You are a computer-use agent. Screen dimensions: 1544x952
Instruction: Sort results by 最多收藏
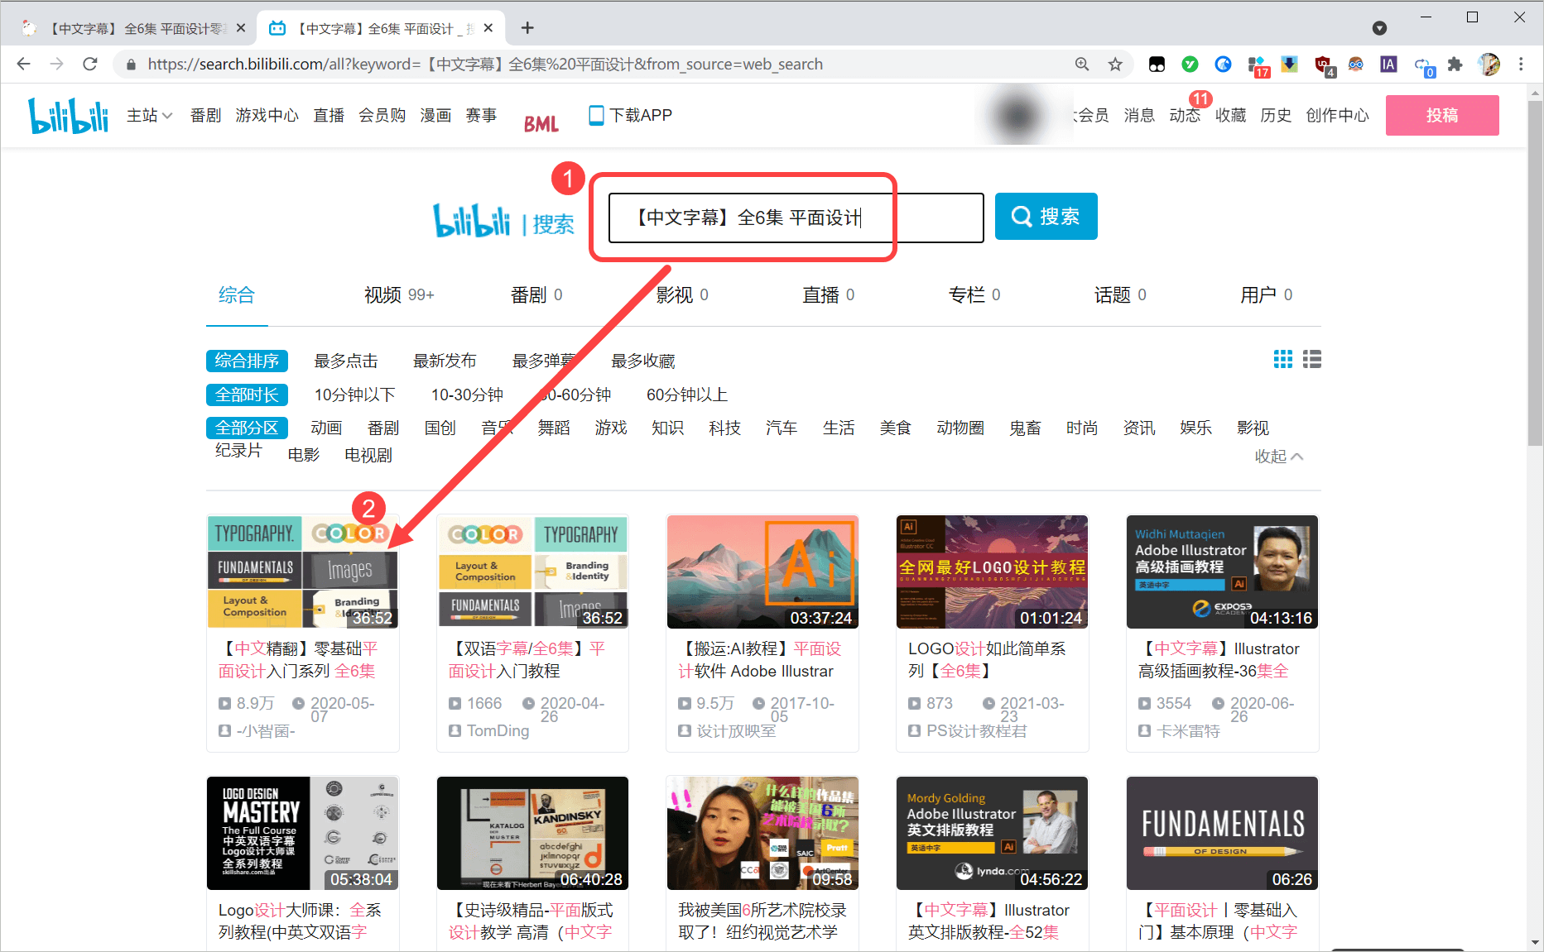tap(643, 361)
